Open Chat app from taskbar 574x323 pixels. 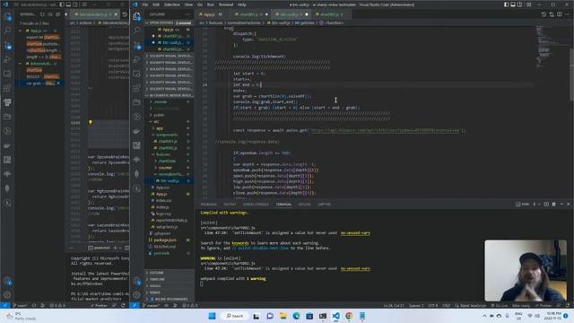(270, 316)
